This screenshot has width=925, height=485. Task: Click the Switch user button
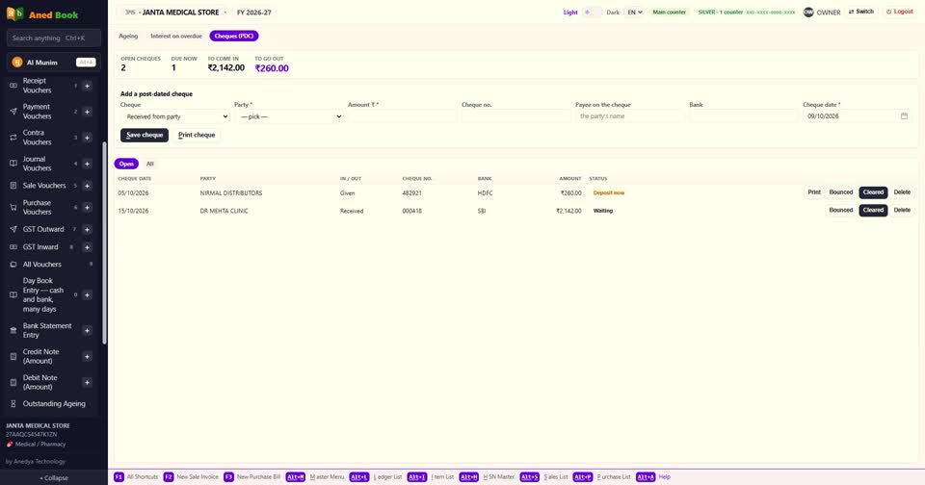pyautogui.click(x=861, y=12)
